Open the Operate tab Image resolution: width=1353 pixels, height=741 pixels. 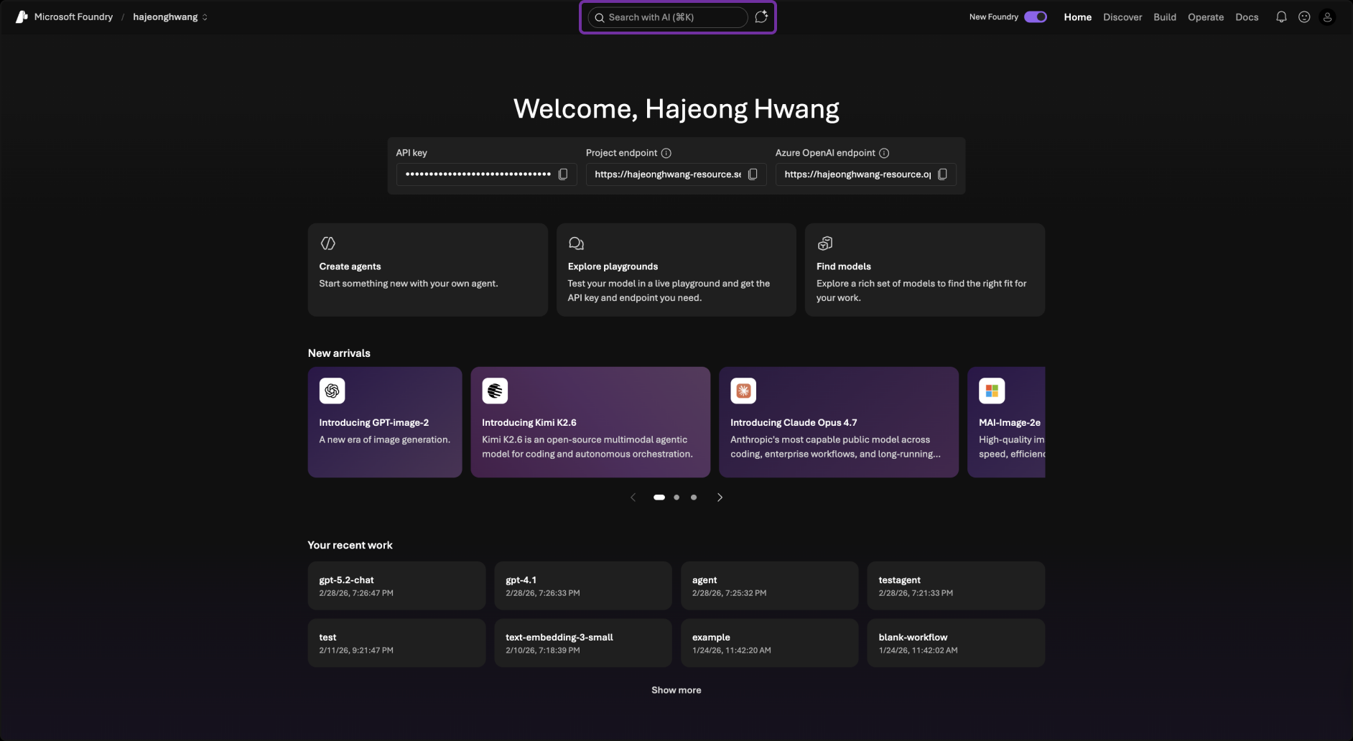(x=1206, y=17)
